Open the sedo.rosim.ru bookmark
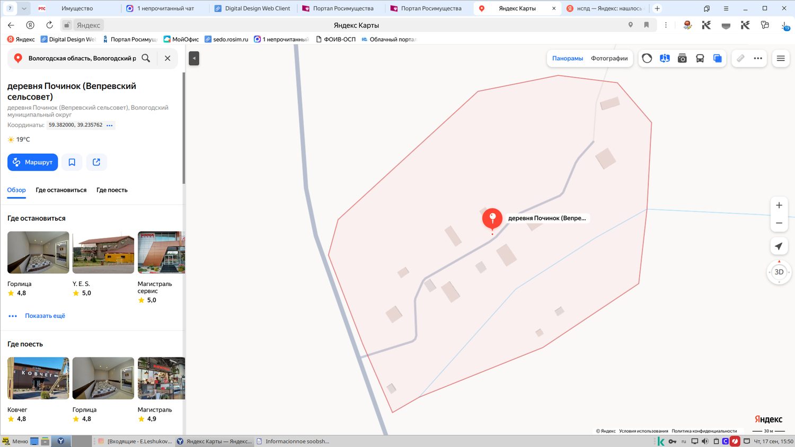This screenshot has height=447, width=795. [x=226, y=39]
